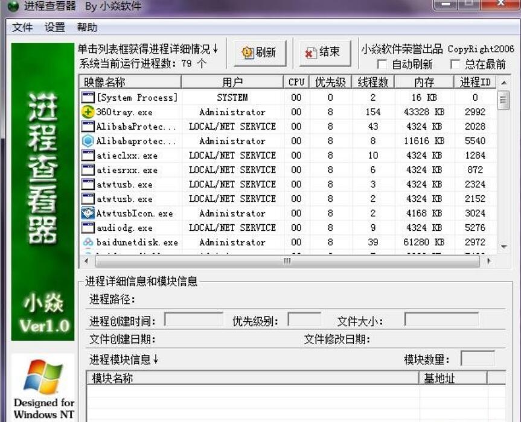Click the AlibabaProtec LOCAL/NET SERVICE row icon

click(88, 127)
